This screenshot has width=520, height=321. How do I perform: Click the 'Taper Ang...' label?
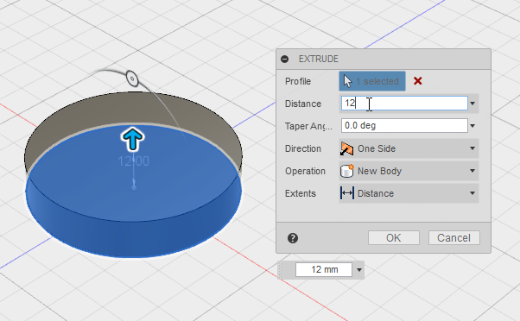coord(308,126)
